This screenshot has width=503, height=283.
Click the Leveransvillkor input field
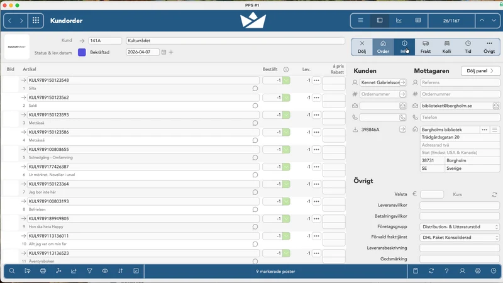(x=460, y=205)
